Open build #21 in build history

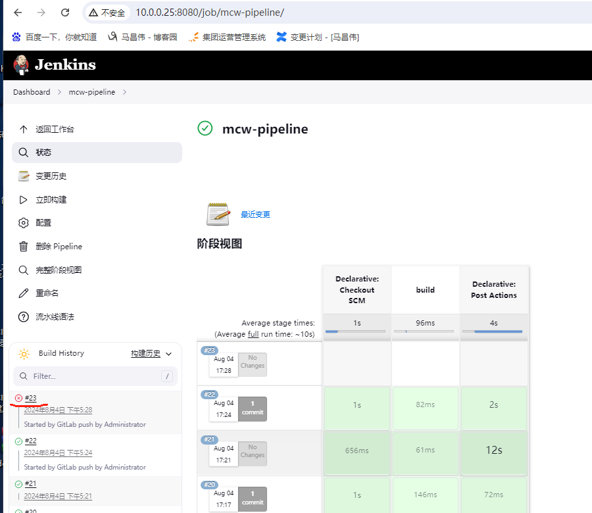tap(30, 483)
